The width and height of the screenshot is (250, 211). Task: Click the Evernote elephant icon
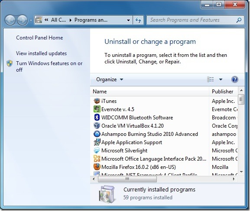click(x=97, y=109)
